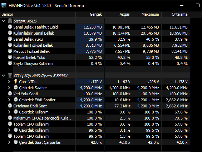Collapse the CPU [#0] AMD Ryzen group
Image resolution: width=202 pixels, height=152 pixels.
click(x=4, y=76)
